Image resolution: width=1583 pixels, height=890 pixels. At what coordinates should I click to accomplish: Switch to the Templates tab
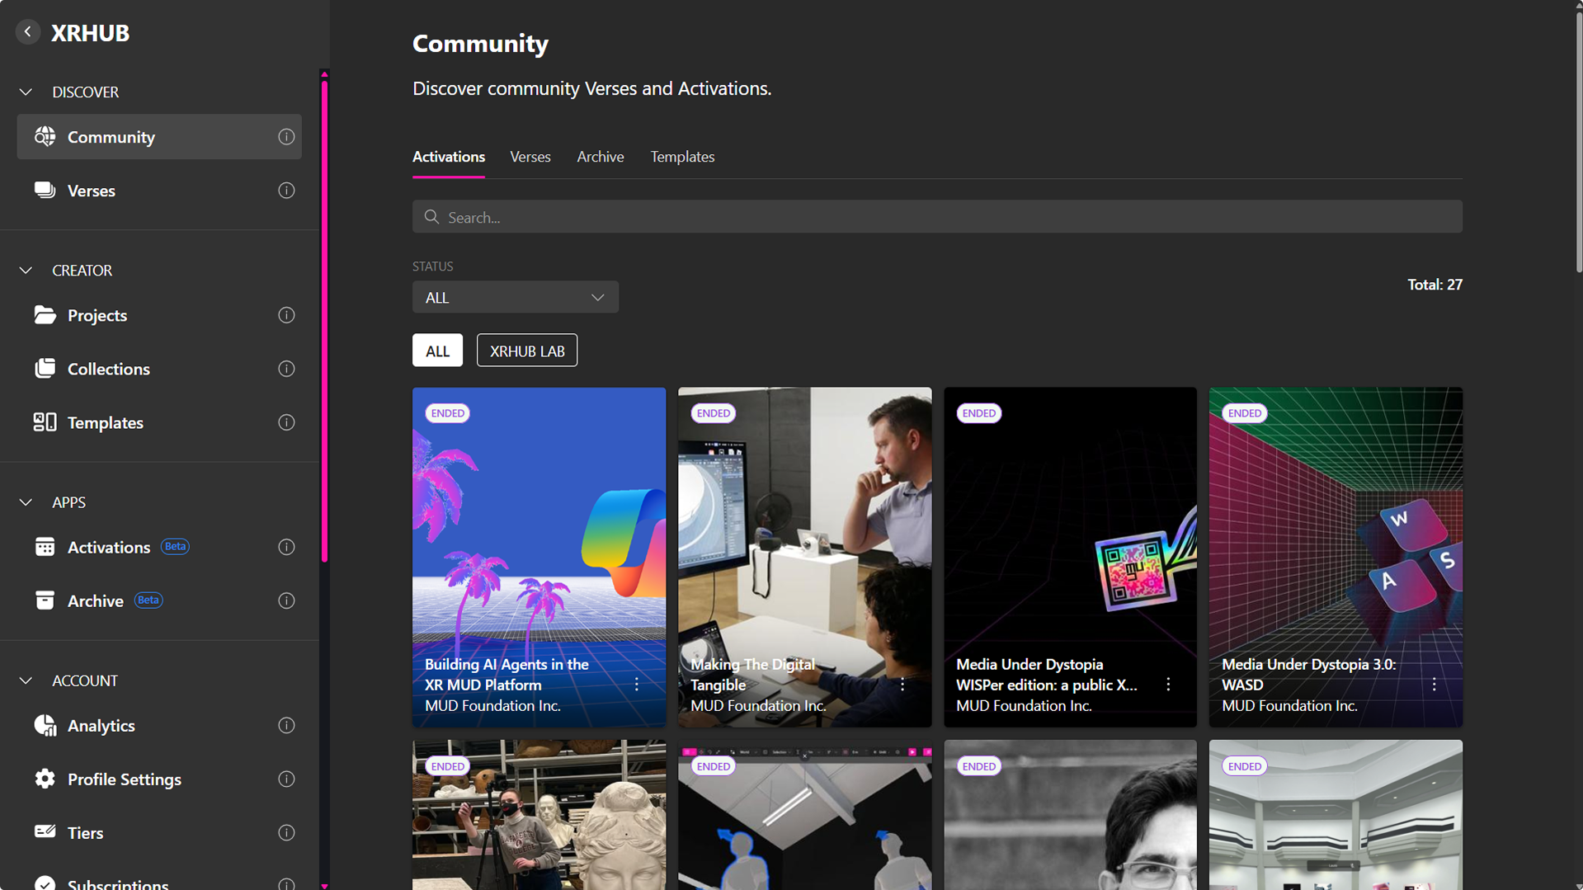tap(681, 157)
